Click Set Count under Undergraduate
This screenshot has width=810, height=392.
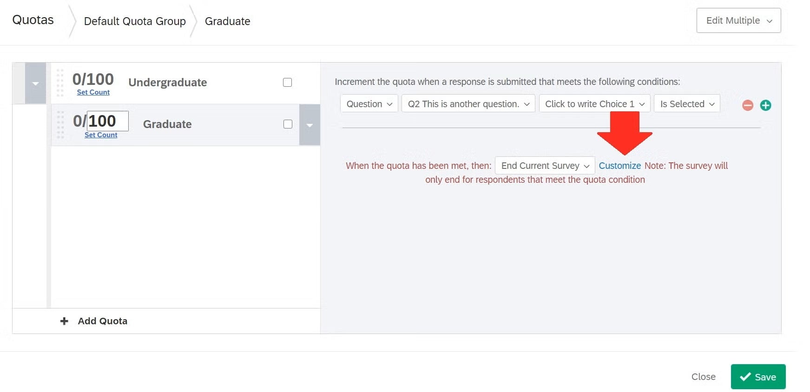[x=93, y=92]
